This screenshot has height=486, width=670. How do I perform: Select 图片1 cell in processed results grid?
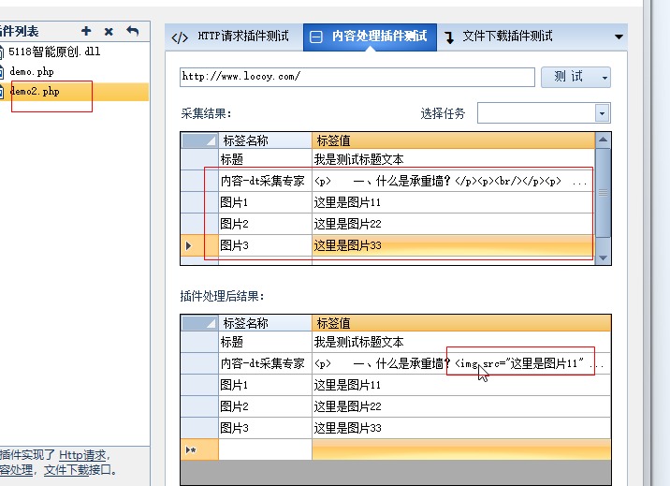click(265, 385)
